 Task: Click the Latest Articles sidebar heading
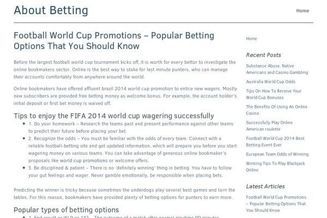pyautogui.click(x=266, y=186)
